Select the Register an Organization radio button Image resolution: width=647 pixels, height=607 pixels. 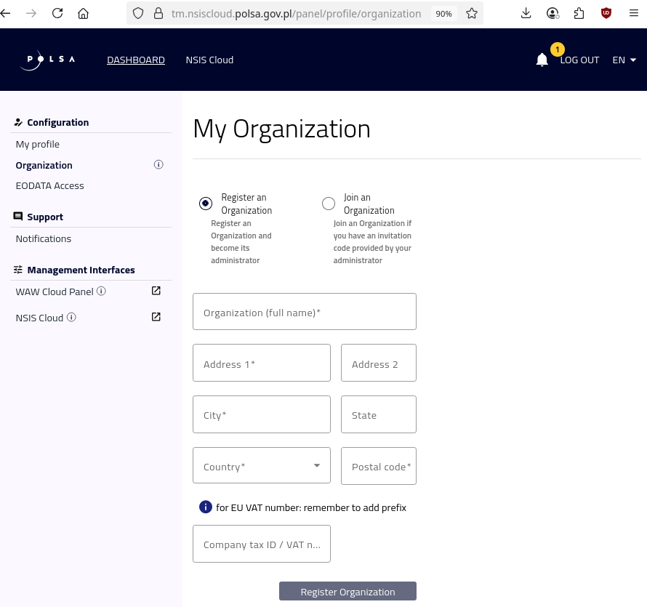click(206, 204)
